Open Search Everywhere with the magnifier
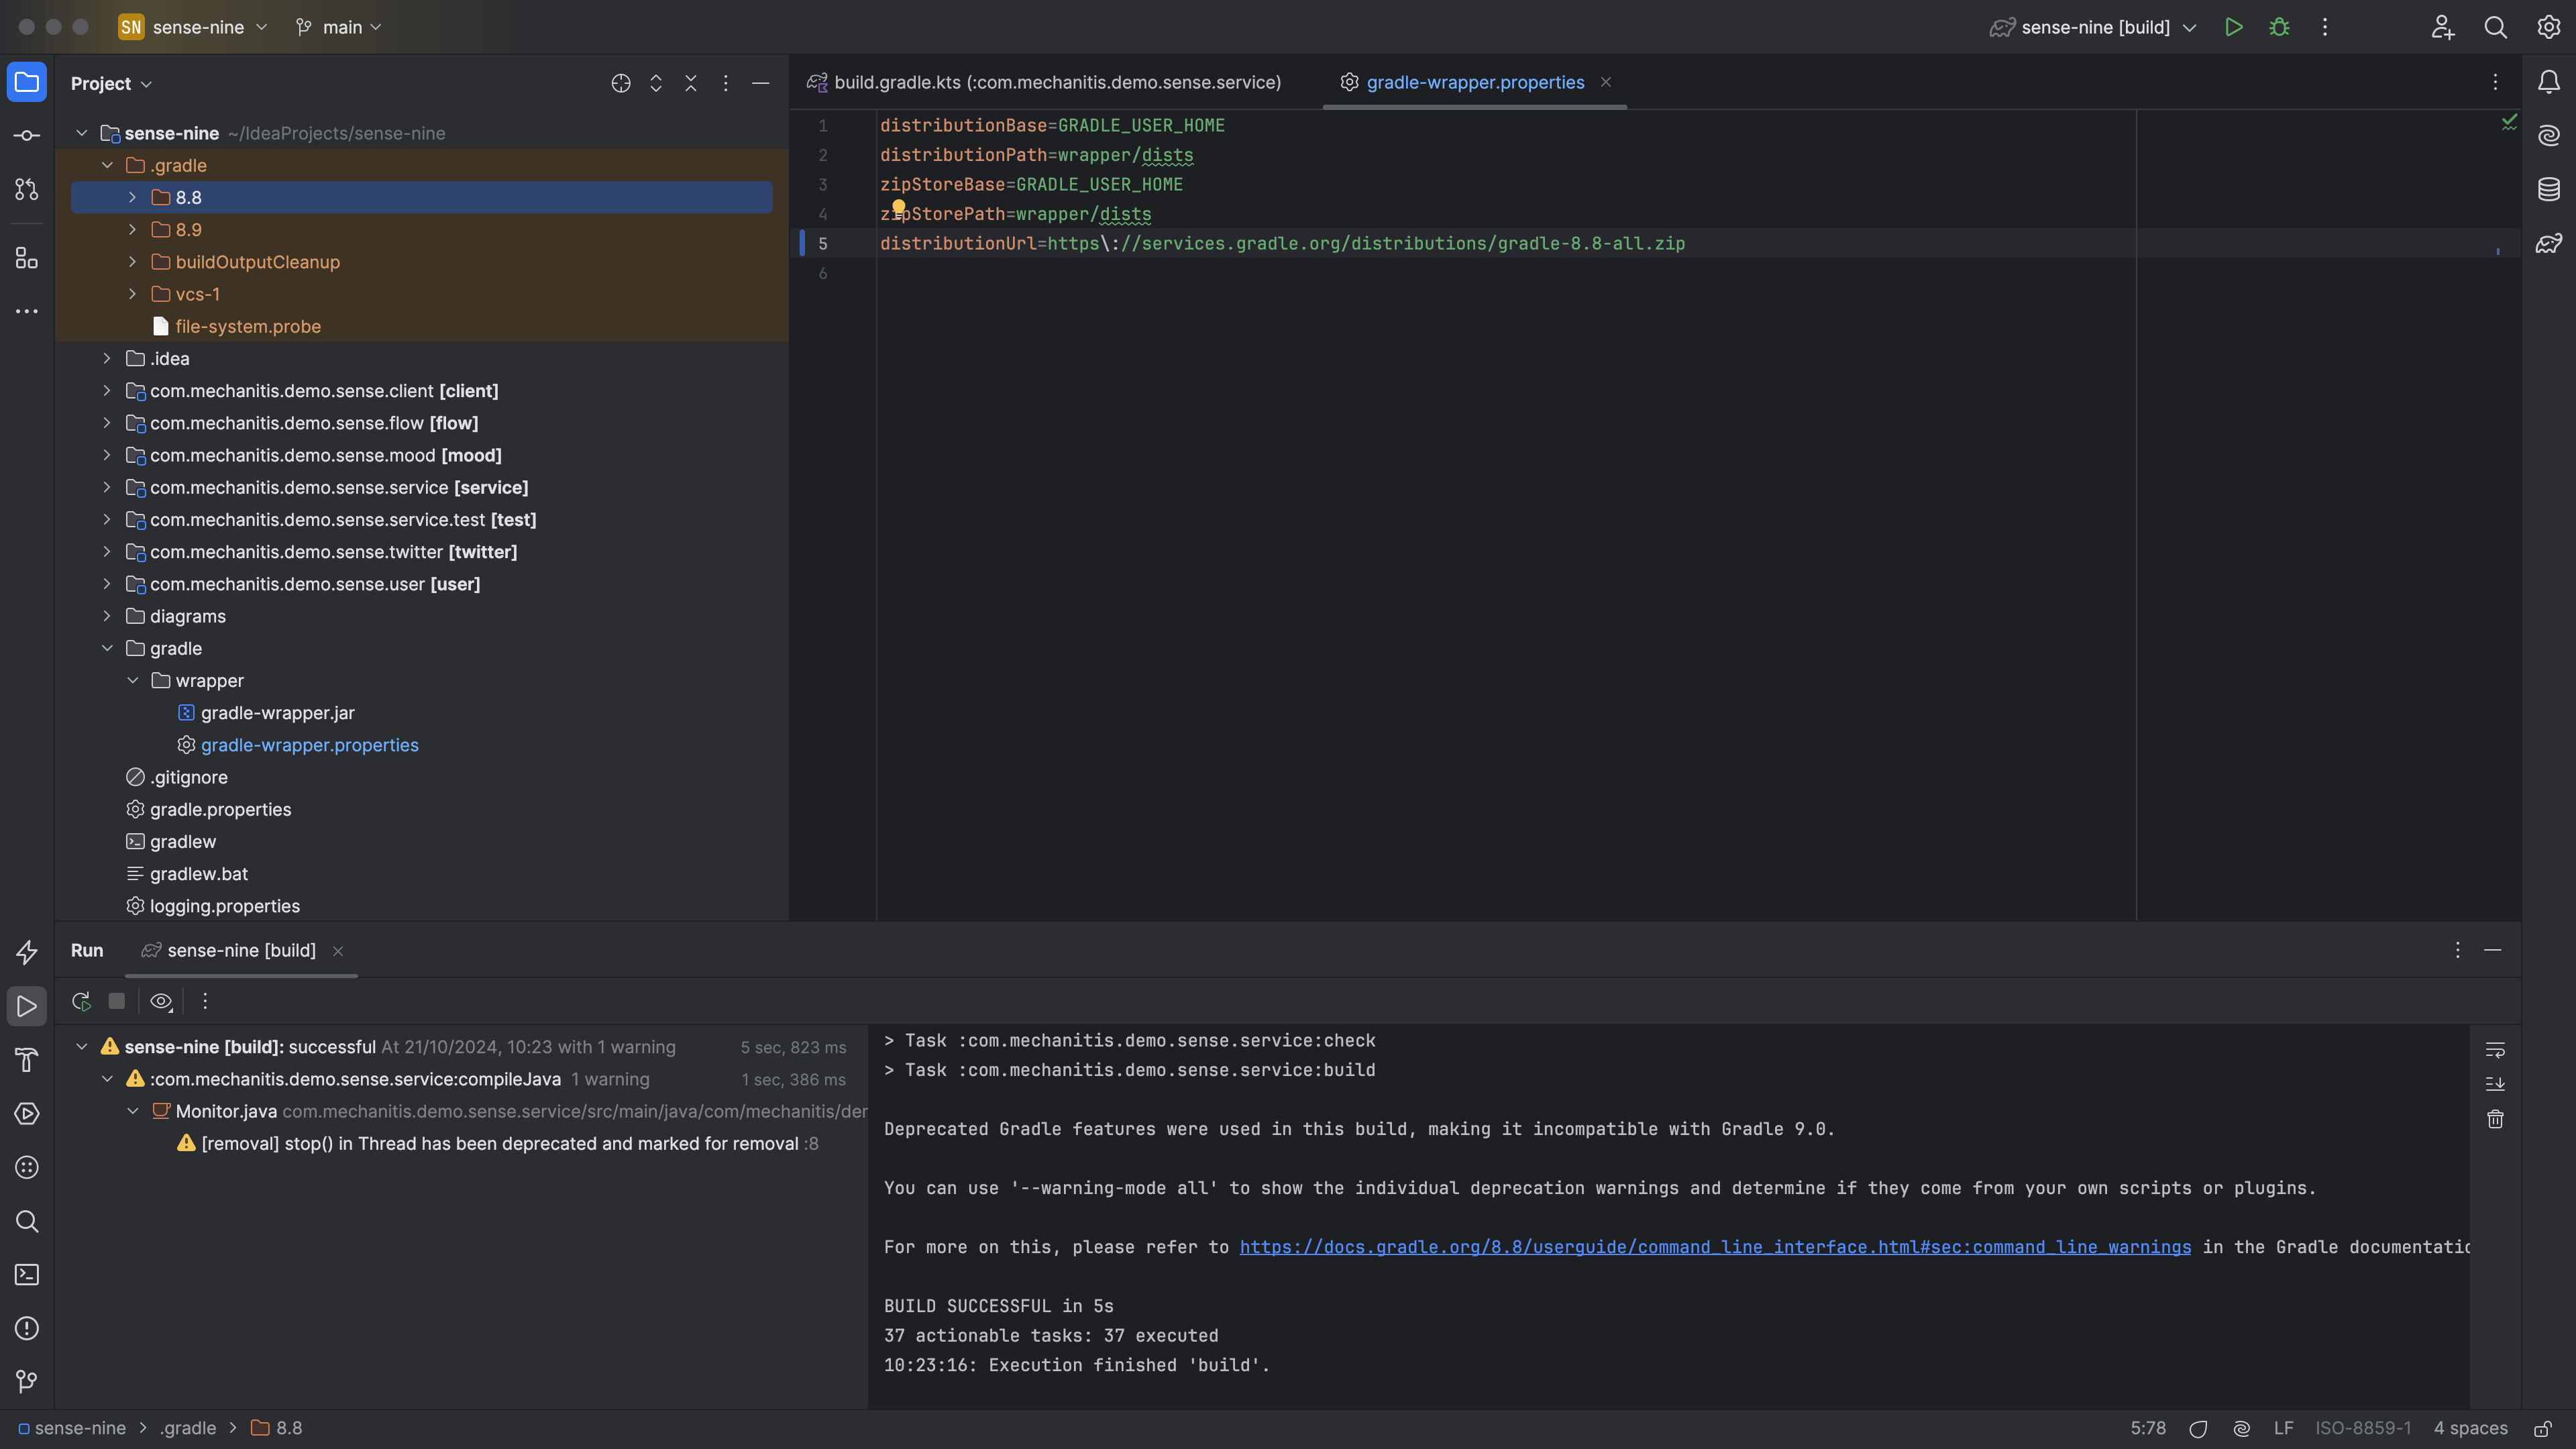2576x1449 pixels. click(2495, 27)
